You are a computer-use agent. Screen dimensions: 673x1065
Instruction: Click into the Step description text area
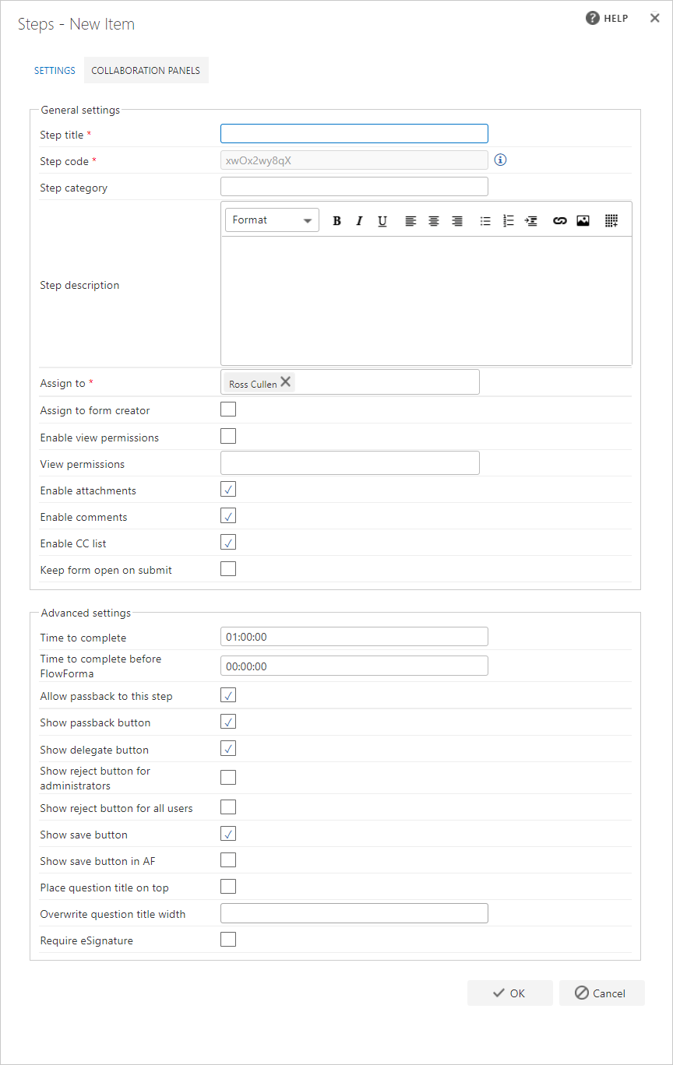point(426,301)
